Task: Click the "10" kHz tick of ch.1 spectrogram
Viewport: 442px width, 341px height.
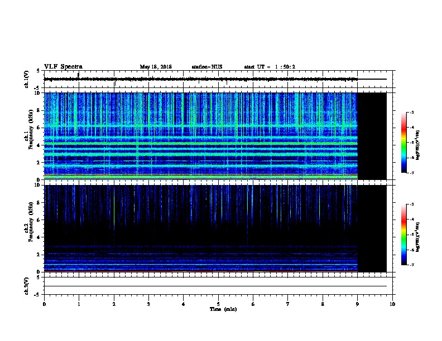Action: [x=38, y=93]
